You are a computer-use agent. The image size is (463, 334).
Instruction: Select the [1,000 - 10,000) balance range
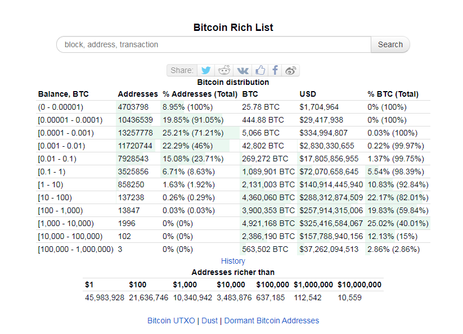pyautogui.click(x=66, y=224)
